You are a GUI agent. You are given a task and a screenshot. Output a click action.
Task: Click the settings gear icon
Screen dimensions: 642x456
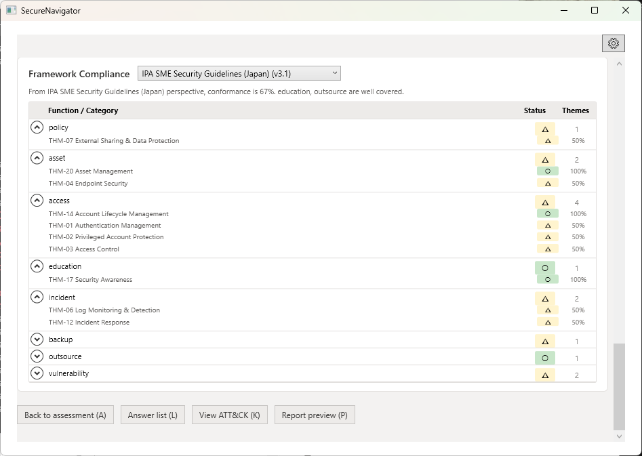[x=613, y=43]
